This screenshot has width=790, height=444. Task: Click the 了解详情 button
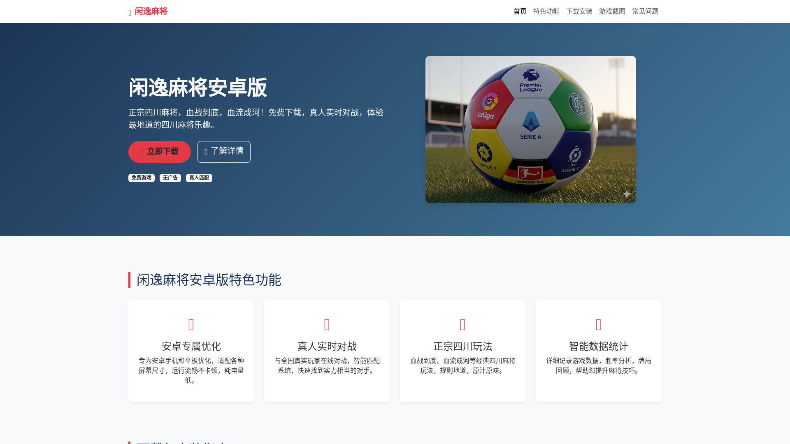click(x=224, y=152)
